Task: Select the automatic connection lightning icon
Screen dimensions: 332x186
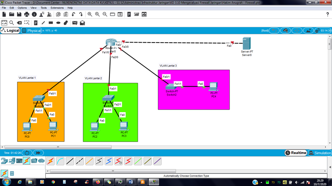Action: 51,161
